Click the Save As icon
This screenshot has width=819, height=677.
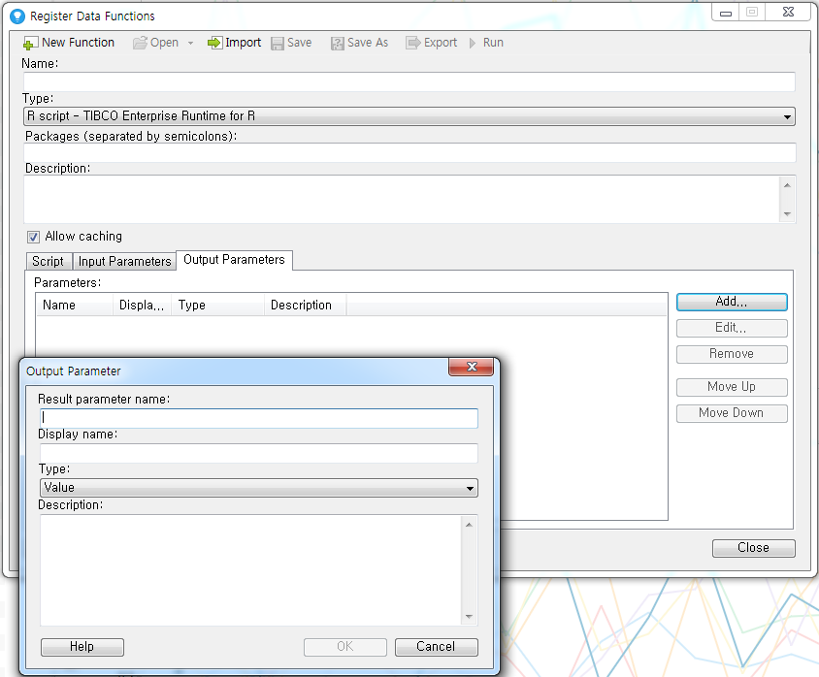click(358, 43)
